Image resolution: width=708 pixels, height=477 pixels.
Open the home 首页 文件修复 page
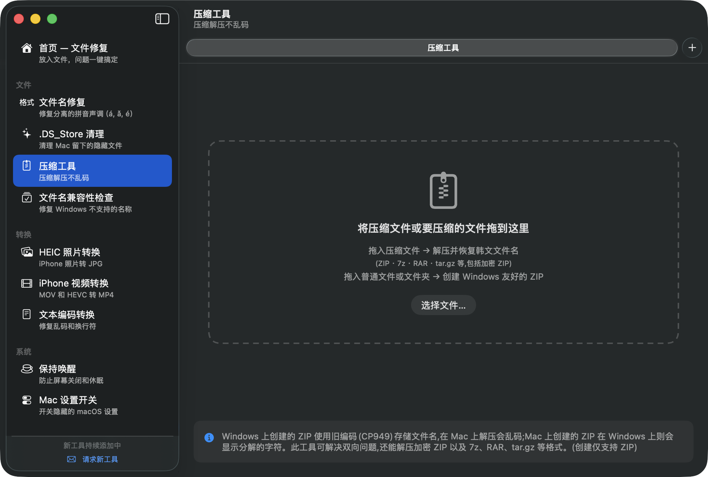92,53
